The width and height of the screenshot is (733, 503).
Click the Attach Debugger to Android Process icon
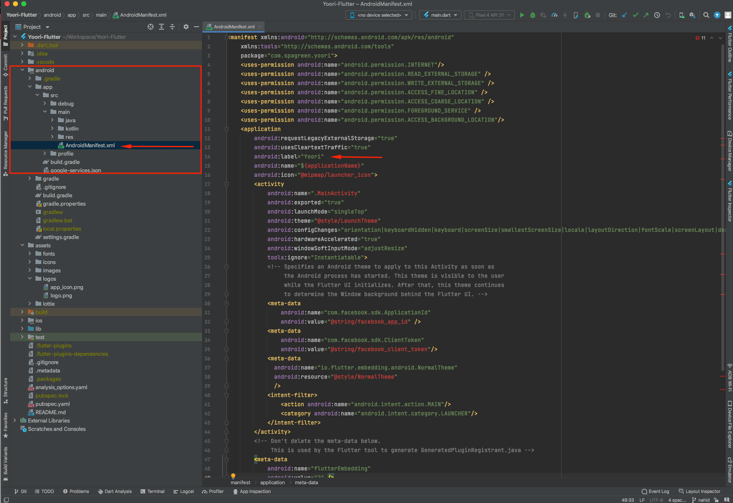click(x=587, y=15)
